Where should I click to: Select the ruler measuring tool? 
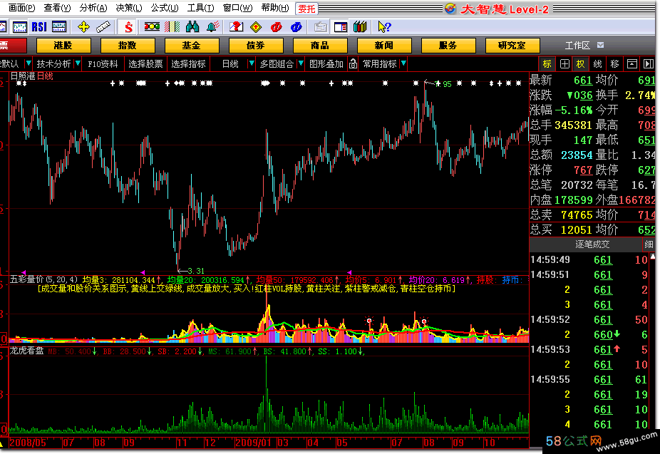point(103,27)
